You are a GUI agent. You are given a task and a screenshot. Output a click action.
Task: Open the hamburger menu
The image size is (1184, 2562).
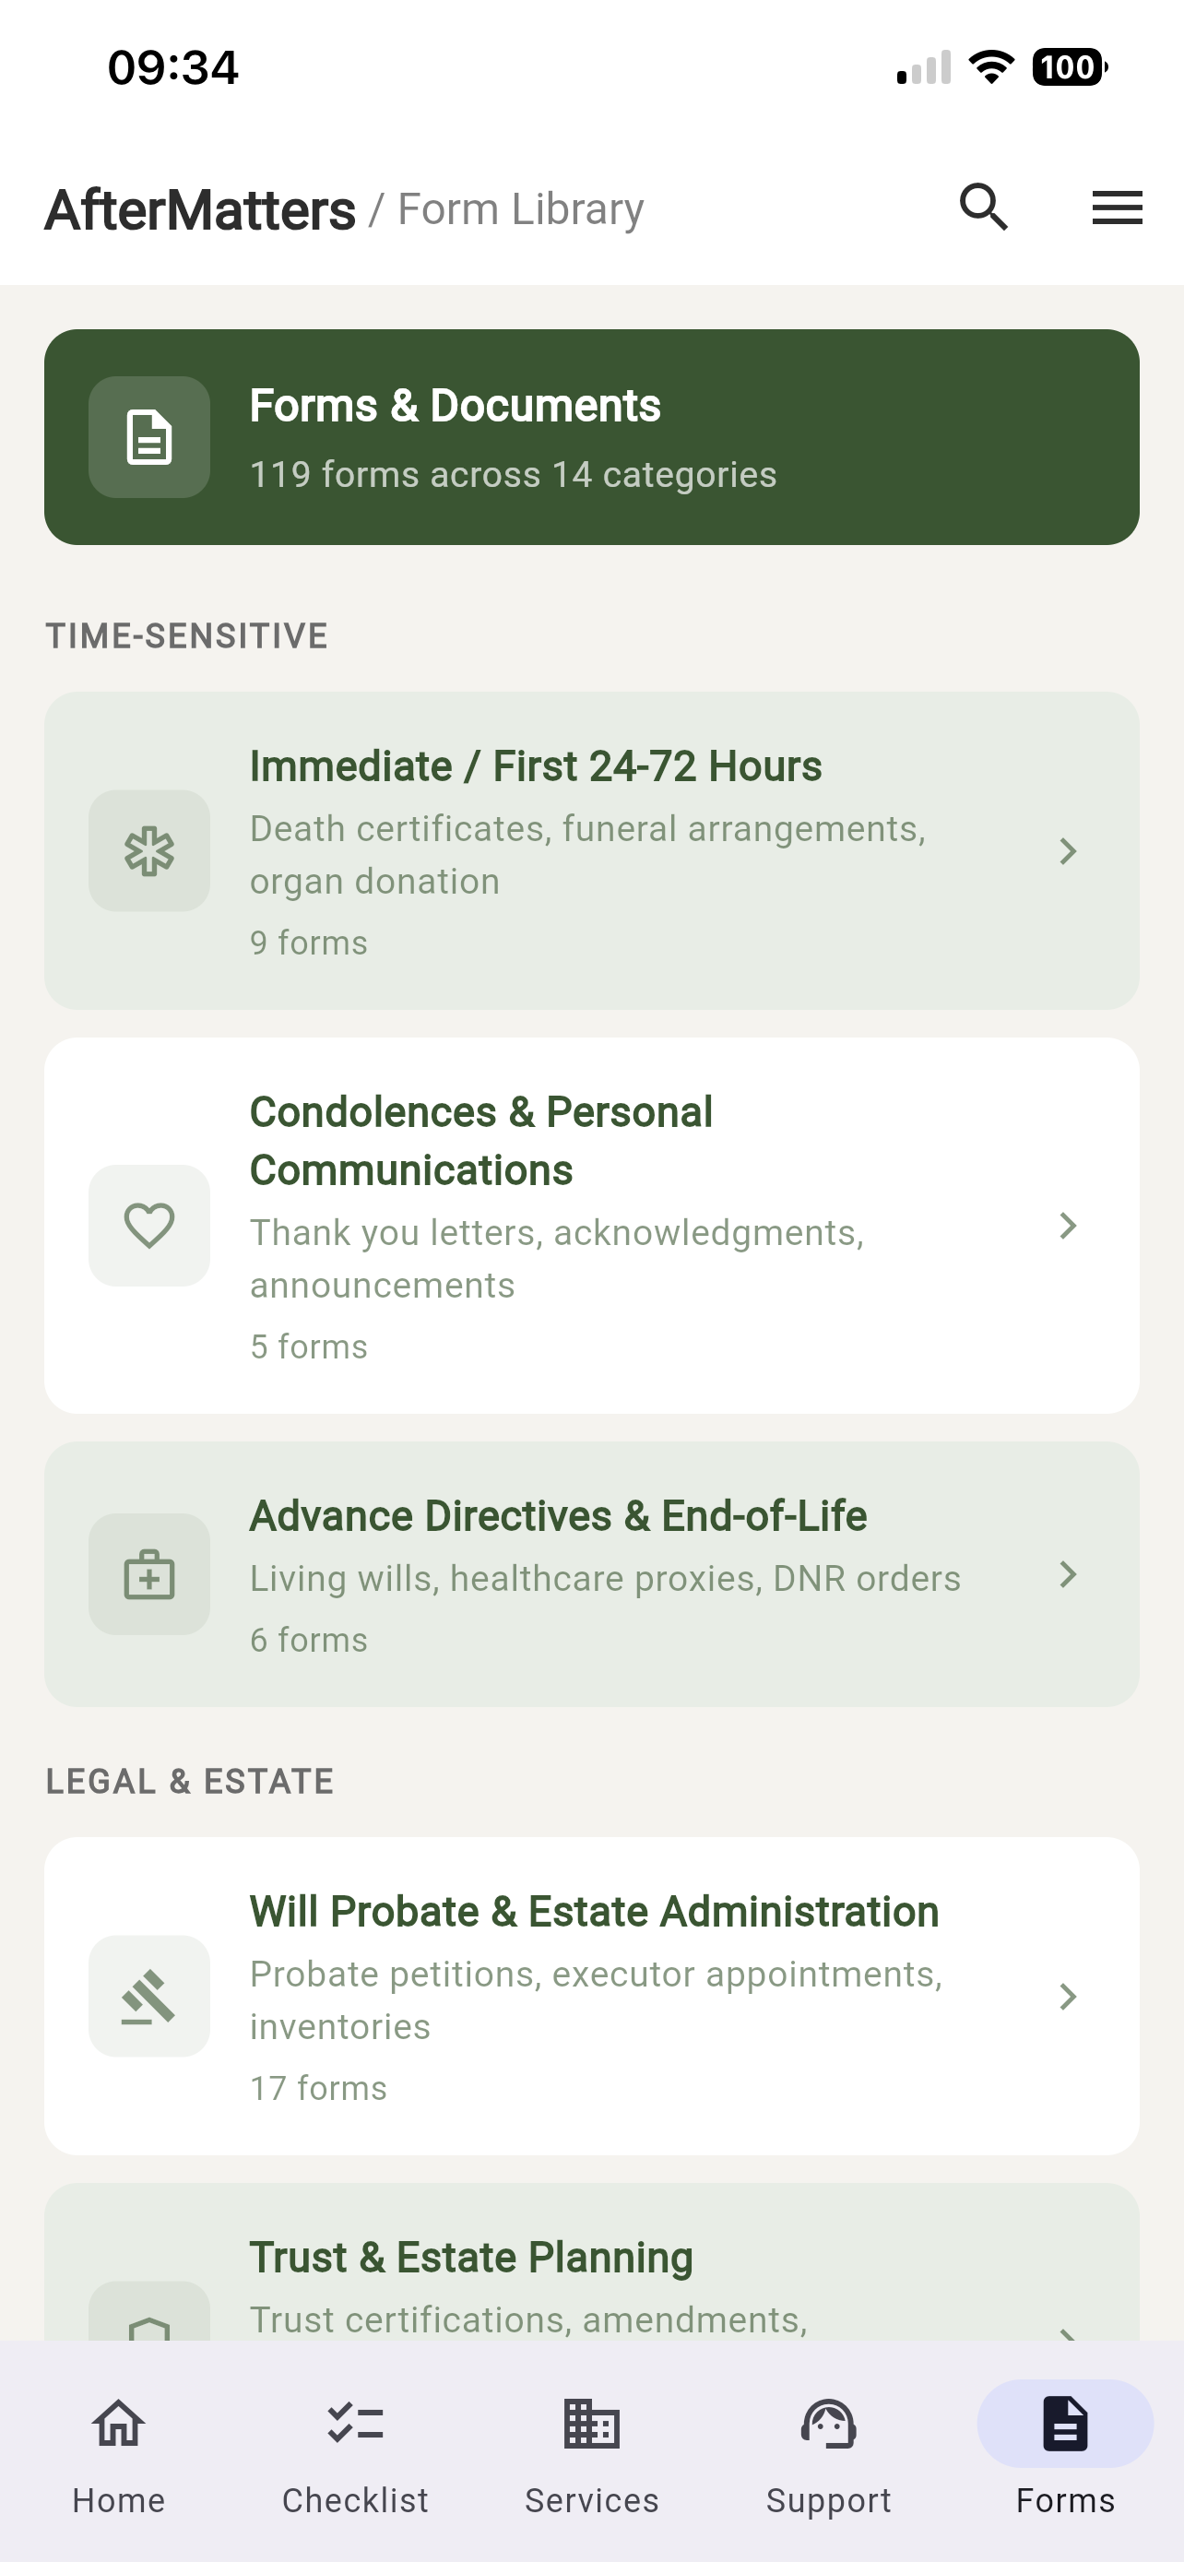pos(1117,208)
